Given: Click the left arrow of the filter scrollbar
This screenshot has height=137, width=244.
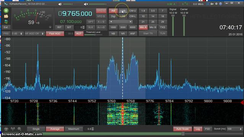Looking at the screenshot, I should (111, 22).
